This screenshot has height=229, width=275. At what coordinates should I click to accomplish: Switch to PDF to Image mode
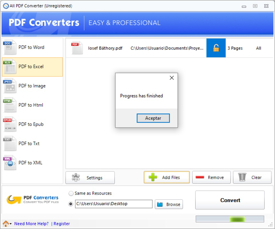[32, 86]
